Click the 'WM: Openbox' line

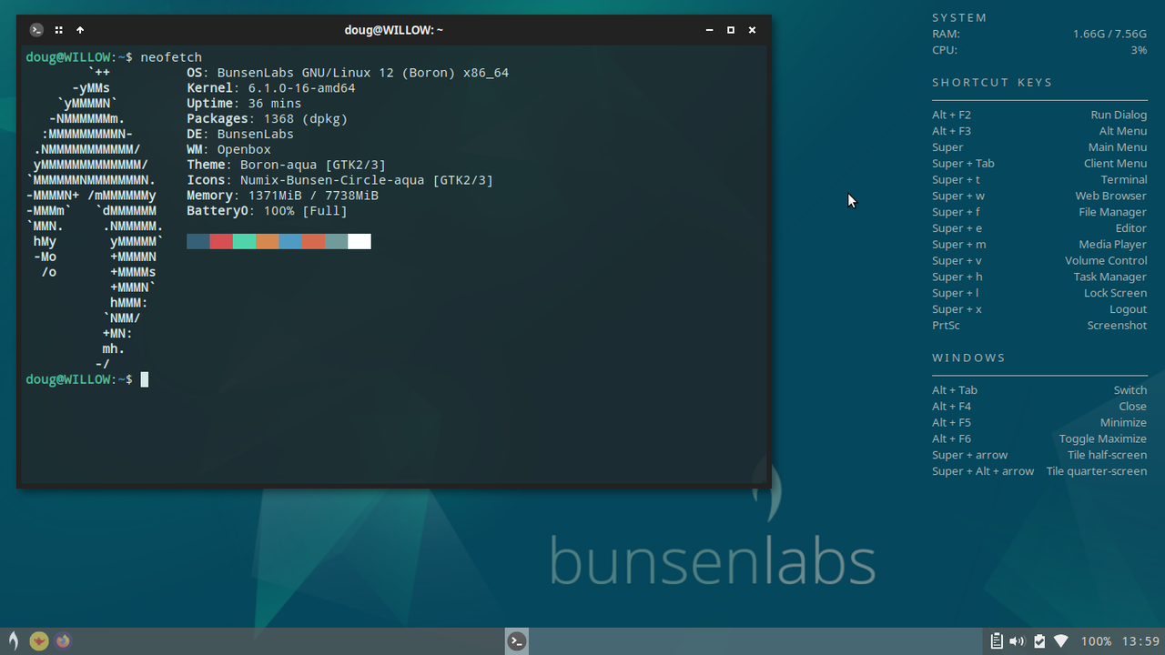point(228,150)
